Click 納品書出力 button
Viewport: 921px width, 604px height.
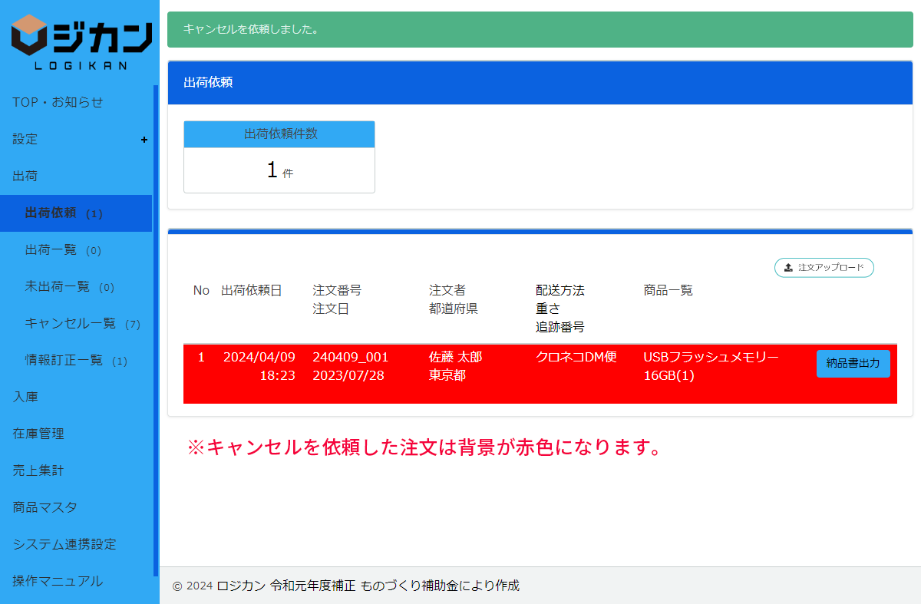point(853,364)
